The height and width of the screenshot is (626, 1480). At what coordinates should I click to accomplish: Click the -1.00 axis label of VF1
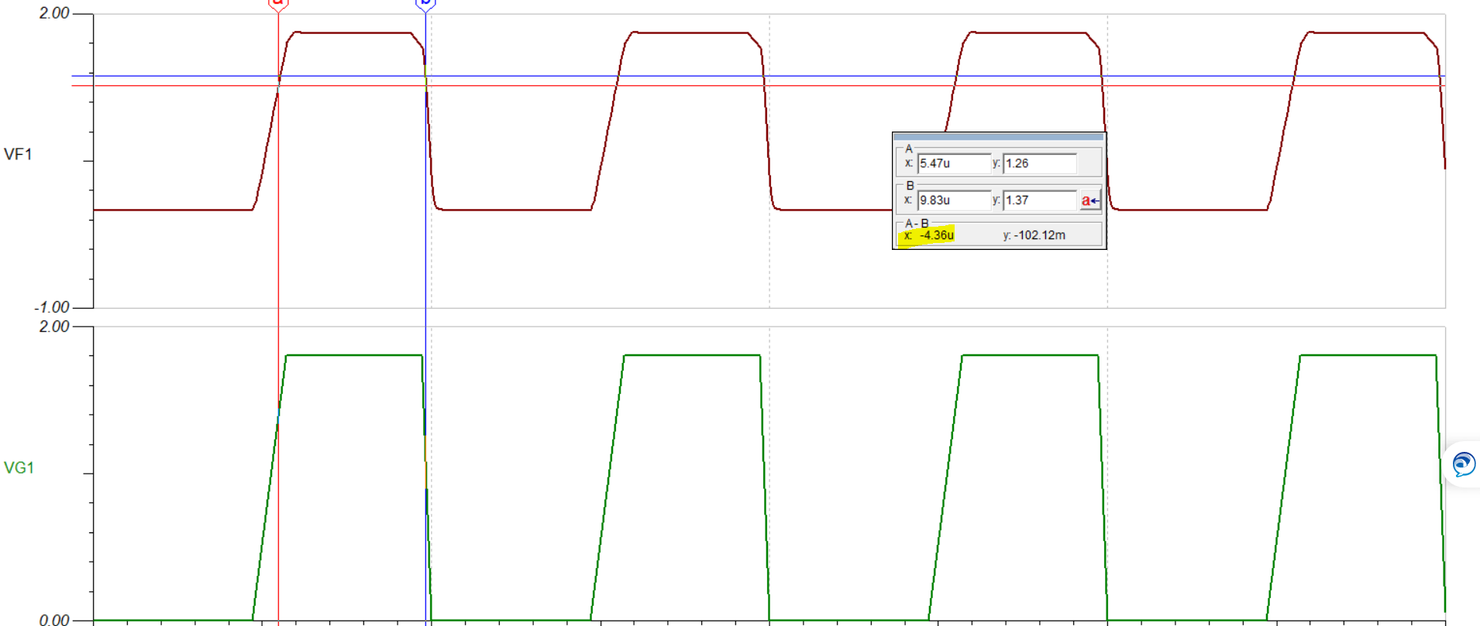click(51, 307)
